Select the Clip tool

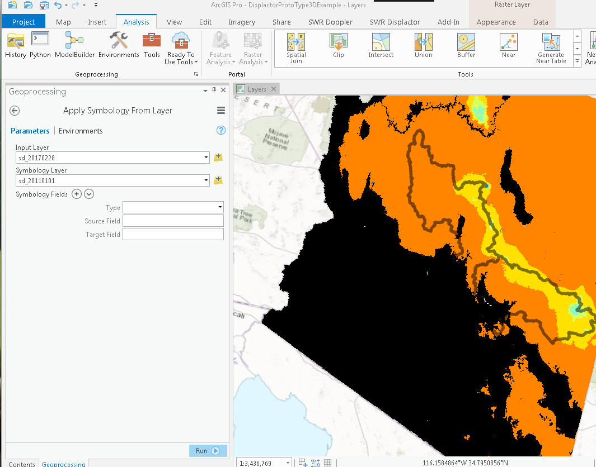[338, 45]
